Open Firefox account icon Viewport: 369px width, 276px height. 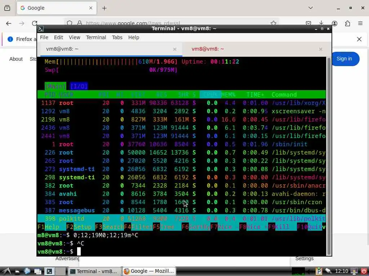pyautogui.click(x=334, y=23)
